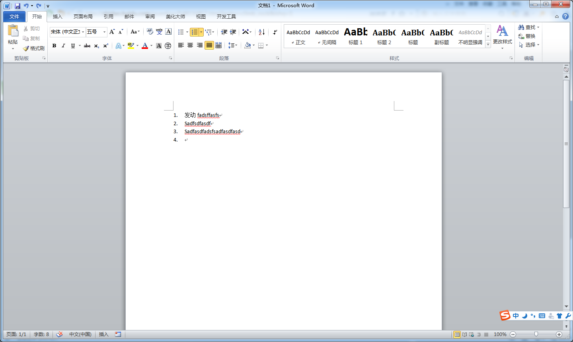This screenshot has height=342, width=573.
Task: Expand the Select (选择) dropdown
Action: tap(529, 45)
